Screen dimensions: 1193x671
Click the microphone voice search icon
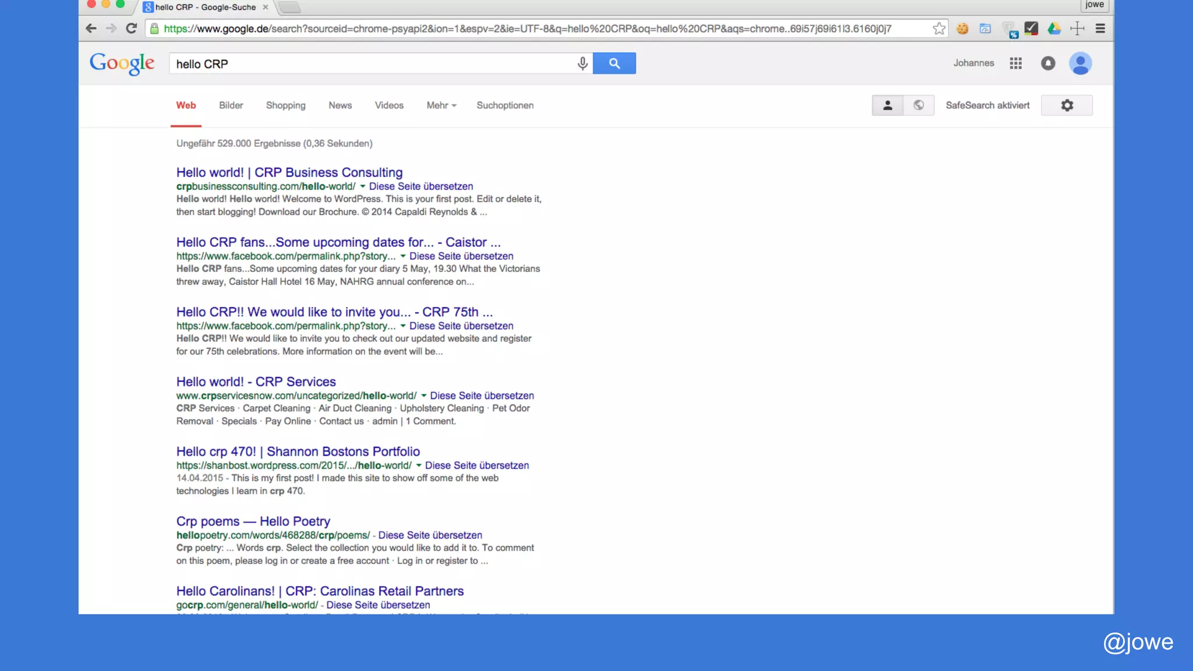coord(582,63)
